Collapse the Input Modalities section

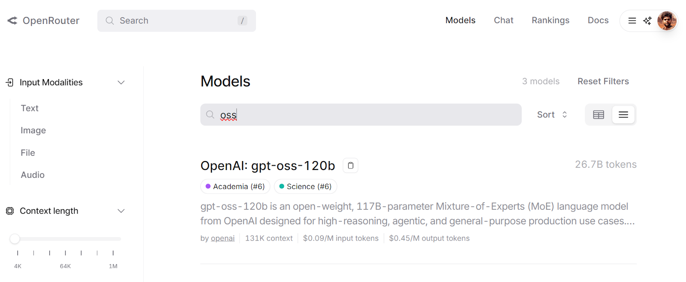pyautogui.click(x=120, y=82)
